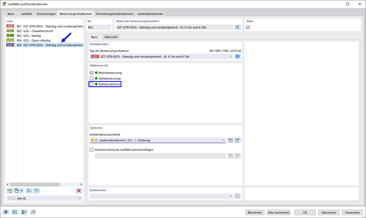Screen dimensions: 366x218
Task: Uncheck the Betonbemessung checkbox
Action: [x=91, y=73]
